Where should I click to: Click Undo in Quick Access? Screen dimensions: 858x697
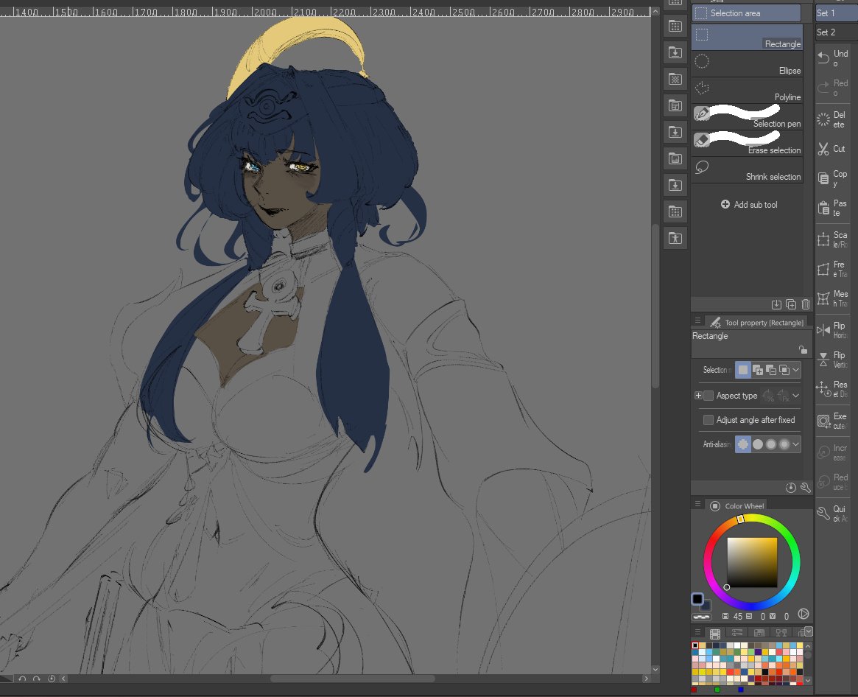[833, 58]
